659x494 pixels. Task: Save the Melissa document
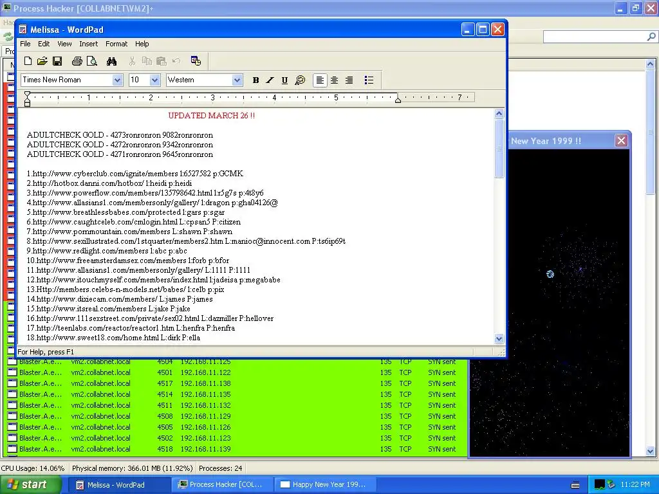(x=57, y=61)
